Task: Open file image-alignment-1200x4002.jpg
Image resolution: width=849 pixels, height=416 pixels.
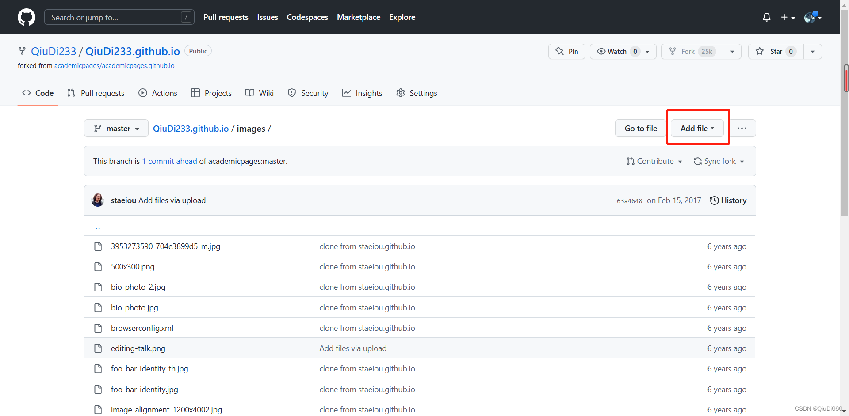Action: click(166, 410)
